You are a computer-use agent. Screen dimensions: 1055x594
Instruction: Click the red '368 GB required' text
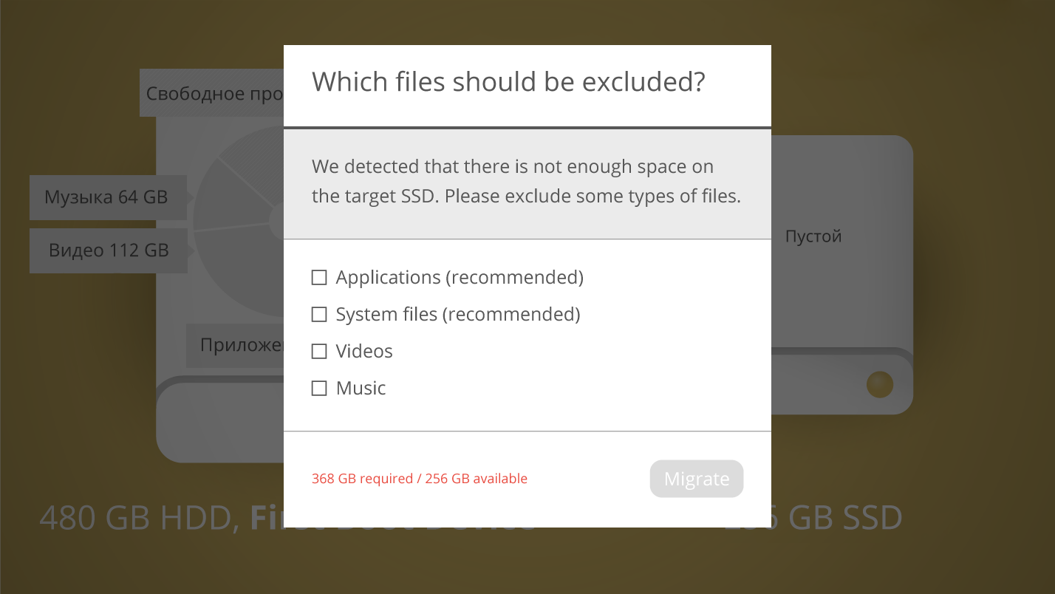[x=419, y=479]
